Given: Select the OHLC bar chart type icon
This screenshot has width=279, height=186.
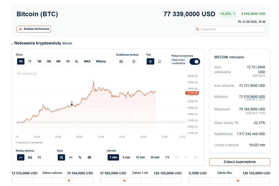Looking at the screenshot, I should [39, 157].
